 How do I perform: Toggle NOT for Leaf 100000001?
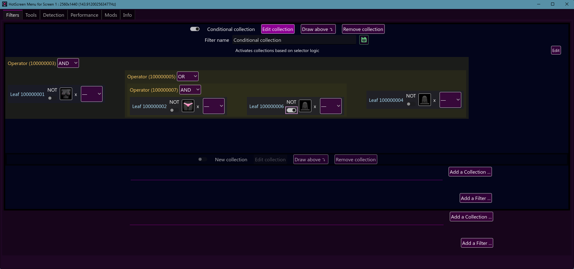(x=52, y=98)
